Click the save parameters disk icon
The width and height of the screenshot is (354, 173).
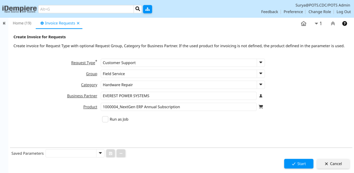point(111,153)
